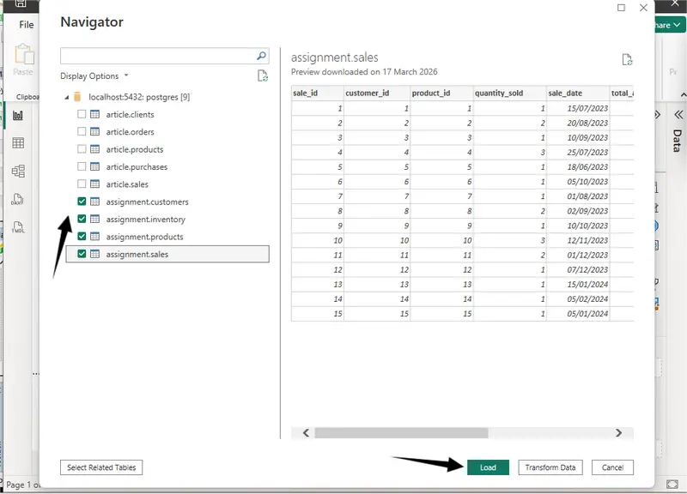The width and height of the screenshot is (687, 494).
Task: Click the product_id column header
Action: point(441,93)
